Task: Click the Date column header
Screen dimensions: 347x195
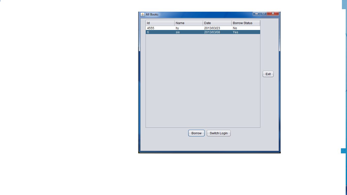Action: (x=217, y=23)
